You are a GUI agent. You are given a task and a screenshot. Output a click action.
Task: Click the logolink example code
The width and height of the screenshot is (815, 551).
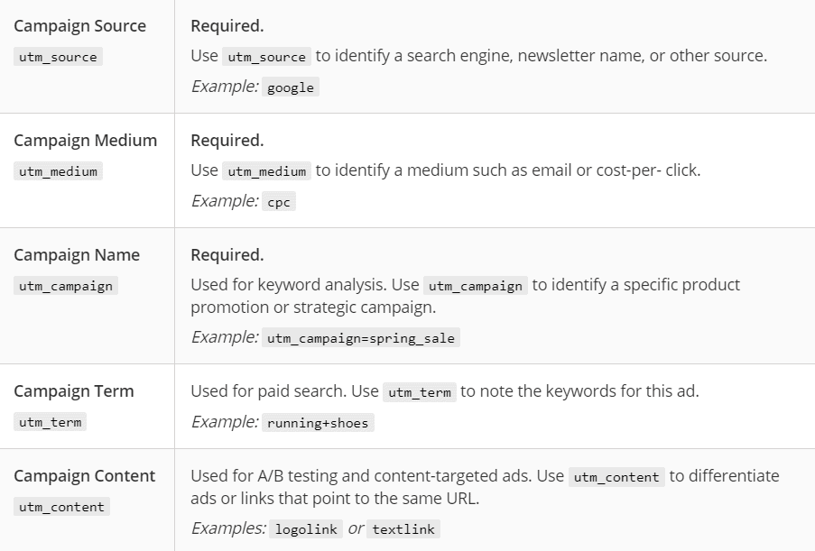[x=306, y=529]
